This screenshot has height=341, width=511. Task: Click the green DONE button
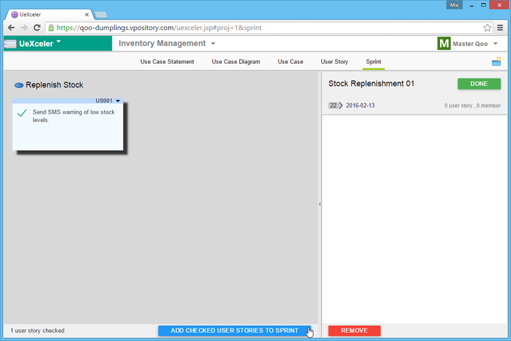(x=479, y=84)
